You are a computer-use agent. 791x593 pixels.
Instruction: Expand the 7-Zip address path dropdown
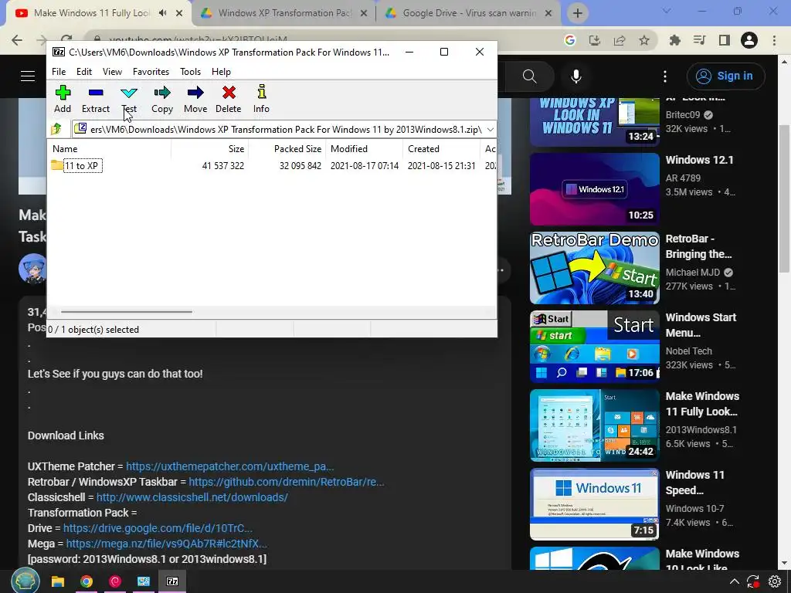tap(490, 130)
